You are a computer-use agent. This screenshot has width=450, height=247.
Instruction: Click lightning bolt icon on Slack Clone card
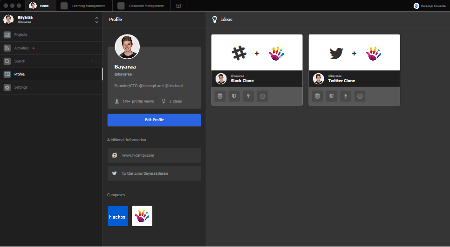248,96
